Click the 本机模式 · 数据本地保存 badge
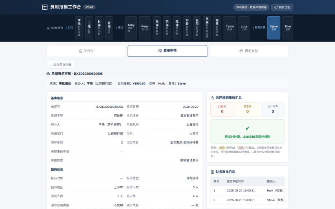335x209 pixels. point(251,7)
